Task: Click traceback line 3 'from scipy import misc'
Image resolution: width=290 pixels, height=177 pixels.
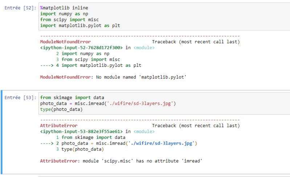Action: (91, 60)
